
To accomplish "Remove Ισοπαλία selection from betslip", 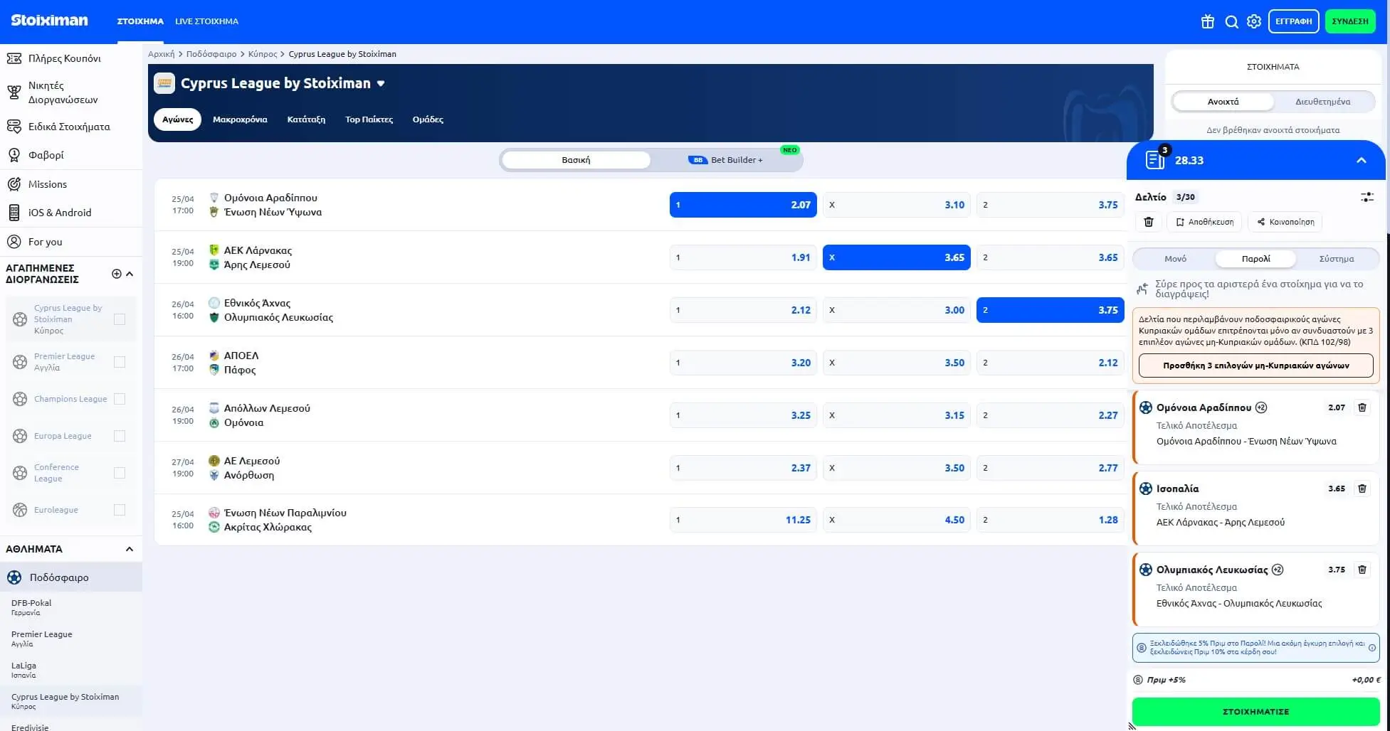I will click(1362, 489).
